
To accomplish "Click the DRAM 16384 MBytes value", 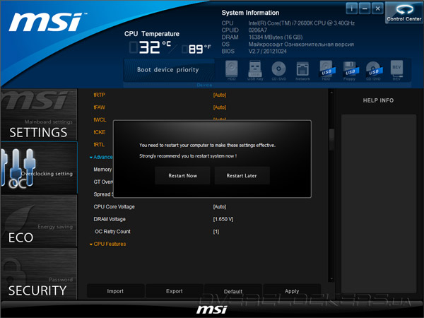I will pos(276,37).
